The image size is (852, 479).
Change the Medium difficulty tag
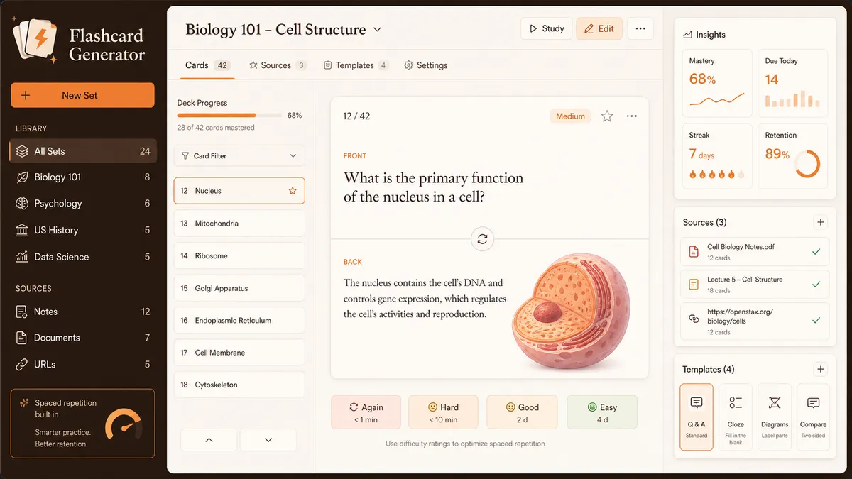(x=570, y=116)
